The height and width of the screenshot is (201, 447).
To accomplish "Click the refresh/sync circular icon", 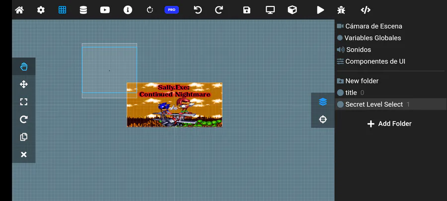I will pyautogui.click(x=150, y=10).
